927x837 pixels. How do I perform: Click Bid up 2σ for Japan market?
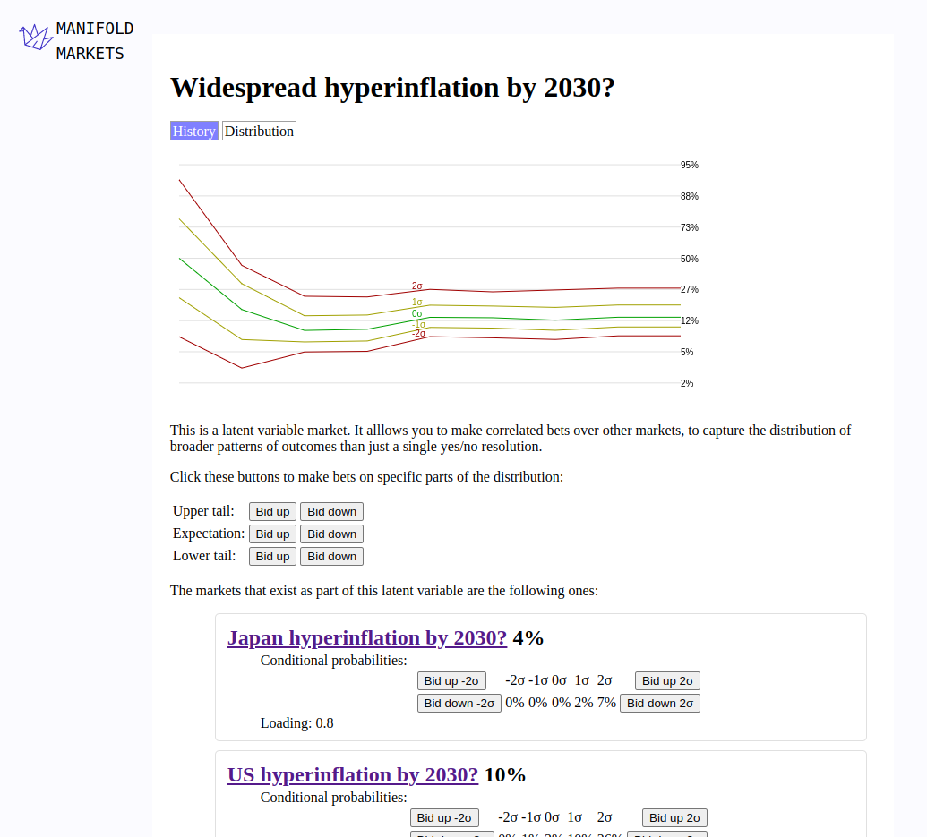[x=667, y=681]
